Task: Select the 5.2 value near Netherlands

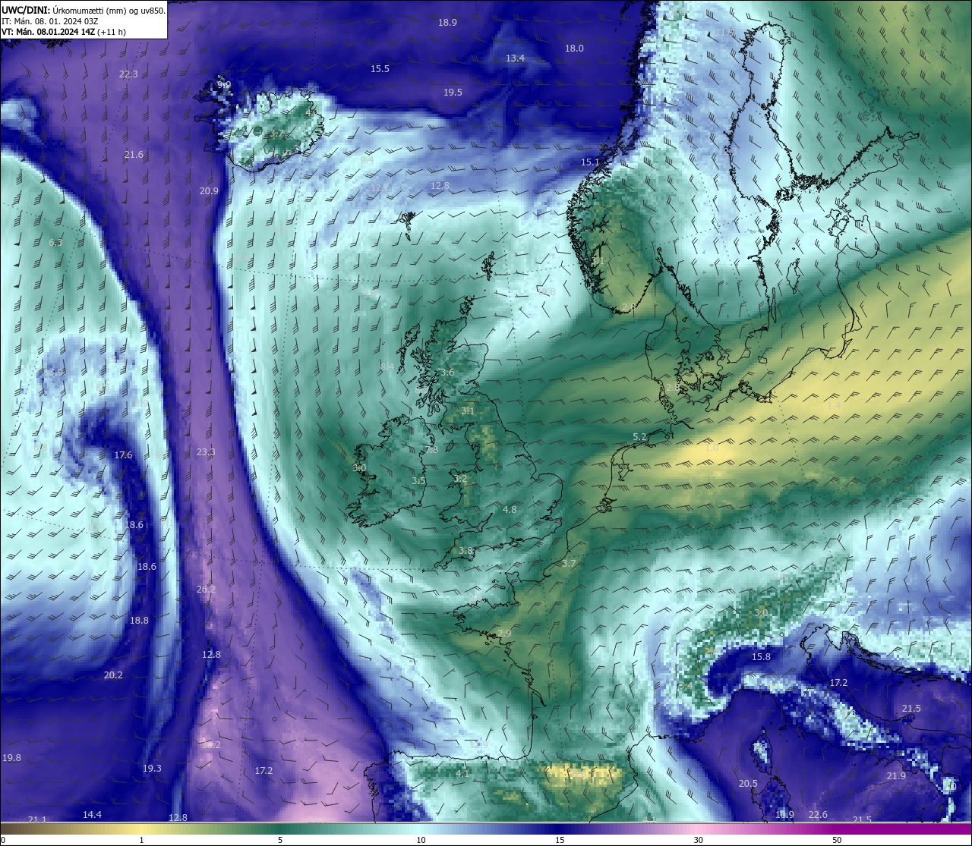Action: (x=639, y=437)
